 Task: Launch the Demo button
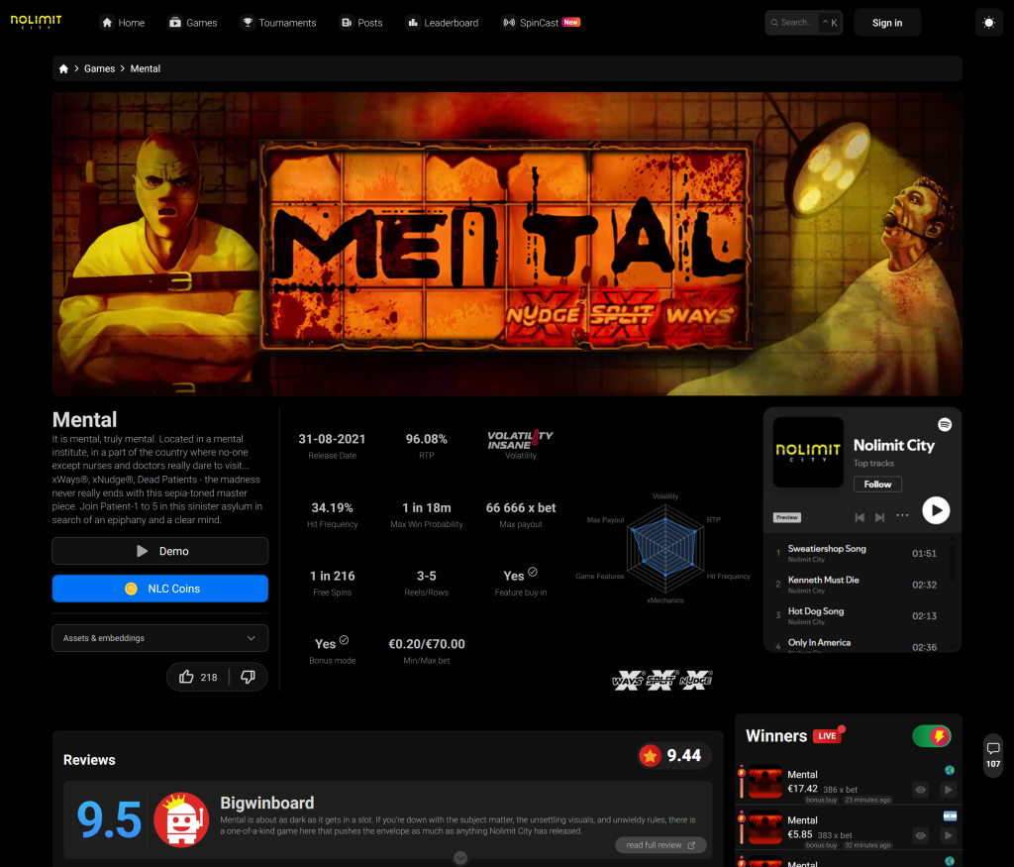159,551
